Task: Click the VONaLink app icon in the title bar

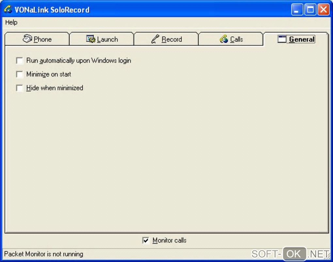Action: tap(8, 9)
